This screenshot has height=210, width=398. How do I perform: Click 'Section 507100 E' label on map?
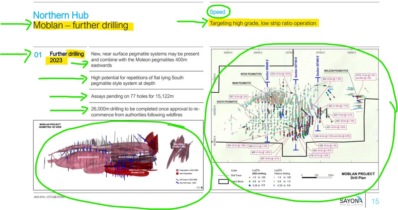(x=295, y=67)
